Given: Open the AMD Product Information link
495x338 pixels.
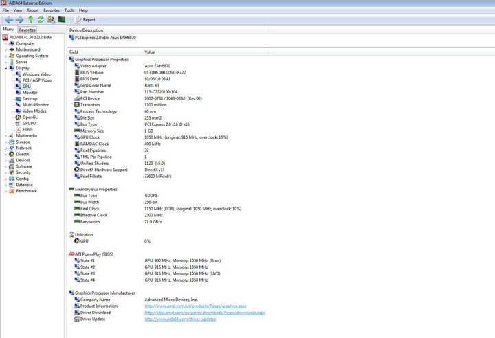Looking at the screenshot, I should pos(195,306).
